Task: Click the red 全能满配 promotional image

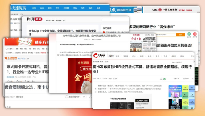Action: (80, 76)
